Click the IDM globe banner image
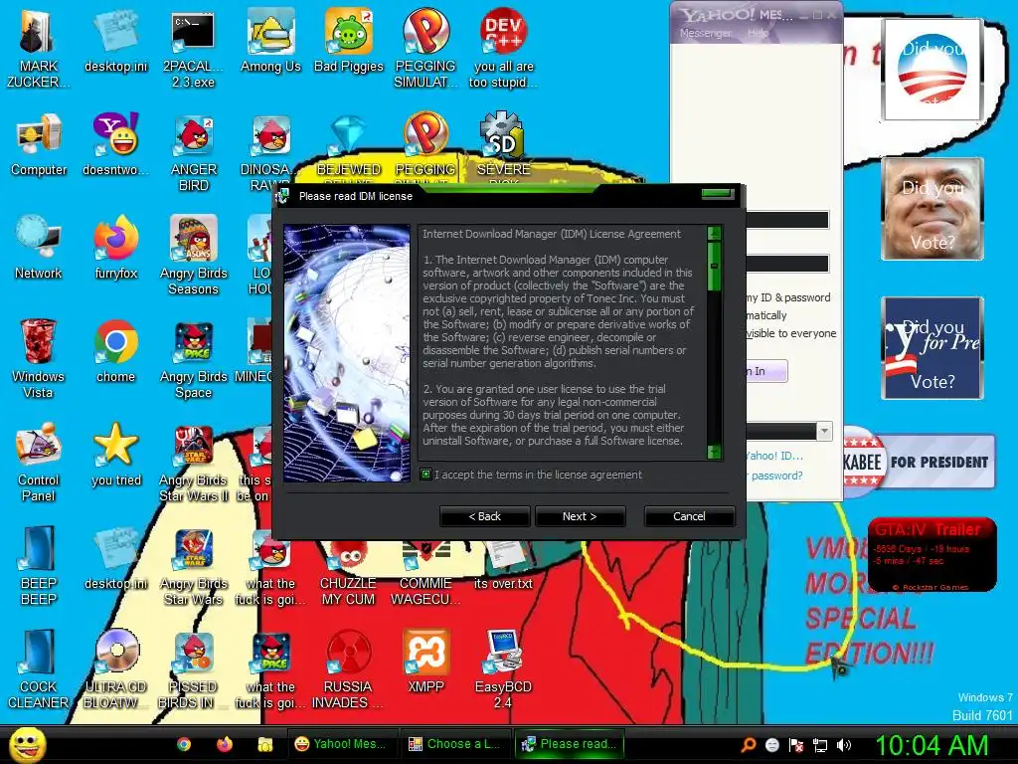 pos(347,353)
